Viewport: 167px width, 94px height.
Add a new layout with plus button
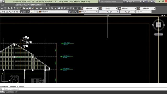16,92
